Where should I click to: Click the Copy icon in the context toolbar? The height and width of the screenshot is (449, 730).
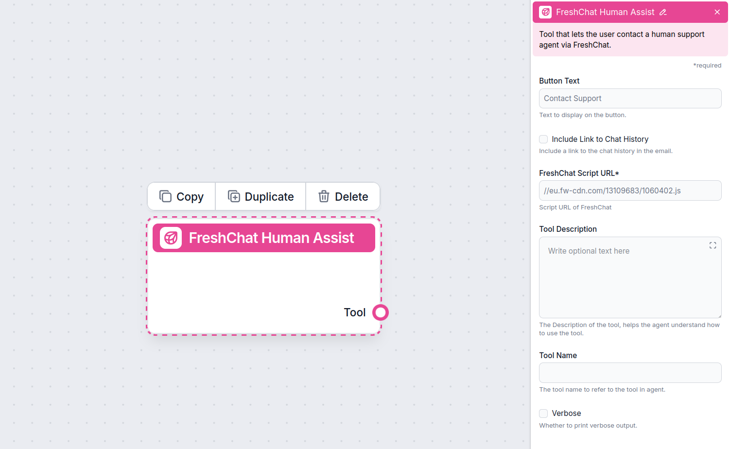[166, 196]
